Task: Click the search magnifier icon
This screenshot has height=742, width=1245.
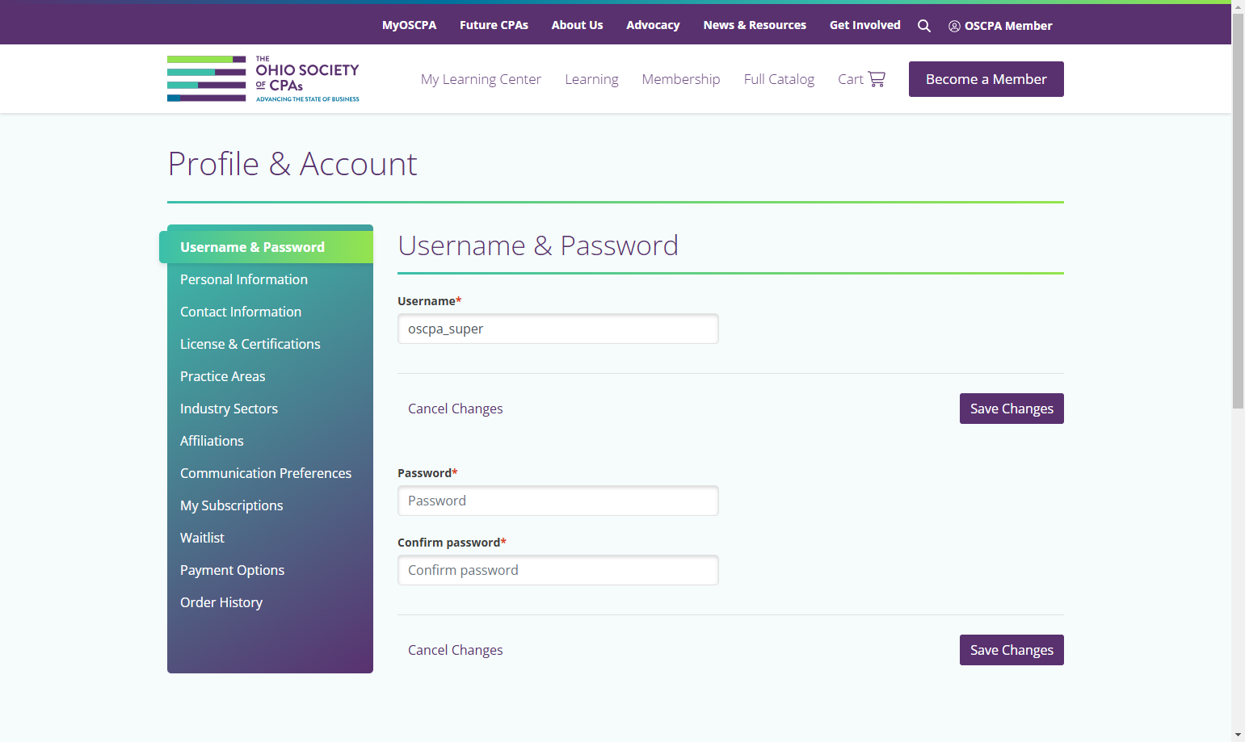Action: tap(924, 26)
